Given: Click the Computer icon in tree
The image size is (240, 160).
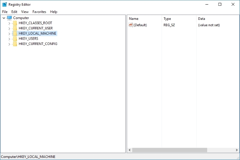Looking at the screenshot, I should click(x=10, y=18).
